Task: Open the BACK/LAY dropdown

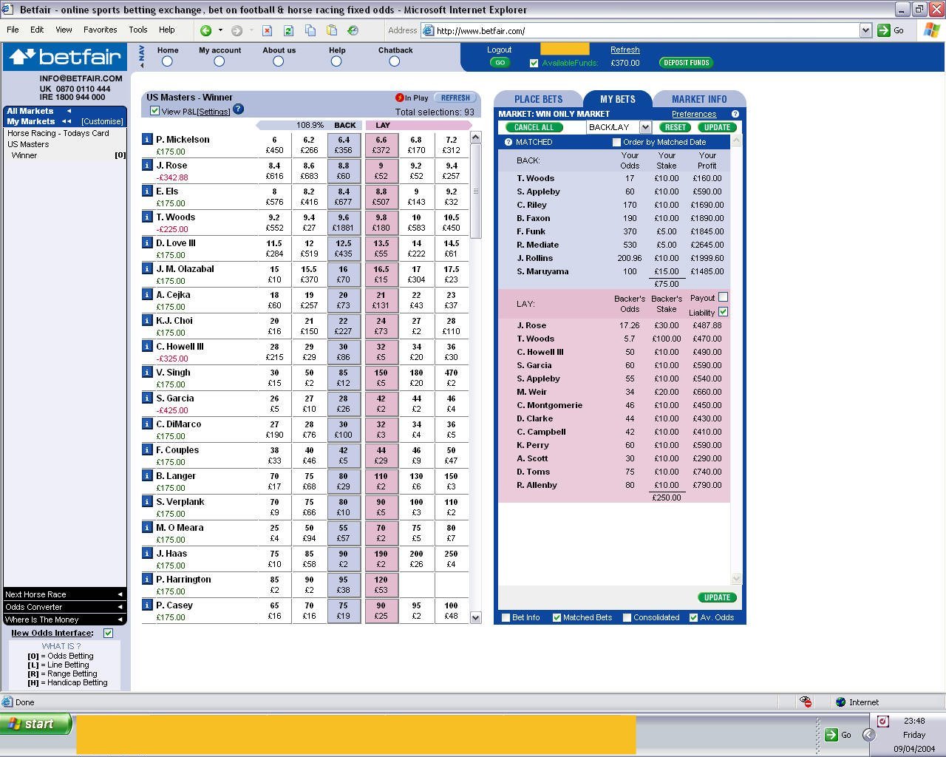Action: tap(644, 127)
